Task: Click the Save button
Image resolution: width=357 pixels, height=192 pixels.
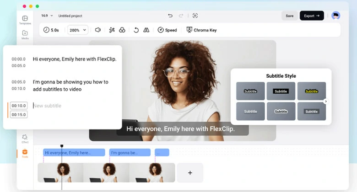Action: point(290,16)
